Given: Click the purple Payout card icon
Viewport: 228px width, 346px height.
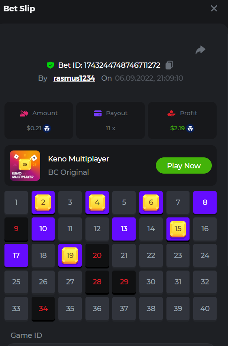Looking at the screenshot, I should click(x=98, y=113).
